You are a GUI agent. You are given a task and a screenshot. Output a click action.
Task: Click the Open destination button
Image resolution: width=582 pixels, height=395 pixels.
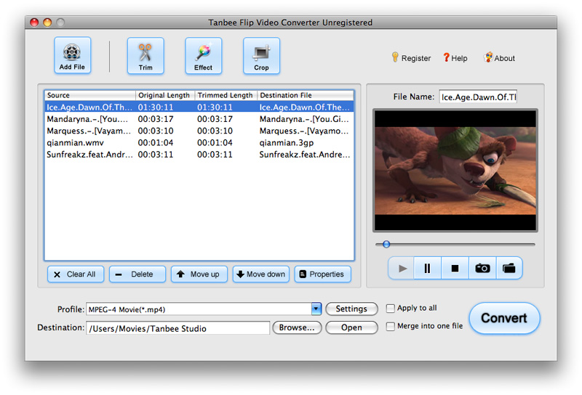click(351, 327)
